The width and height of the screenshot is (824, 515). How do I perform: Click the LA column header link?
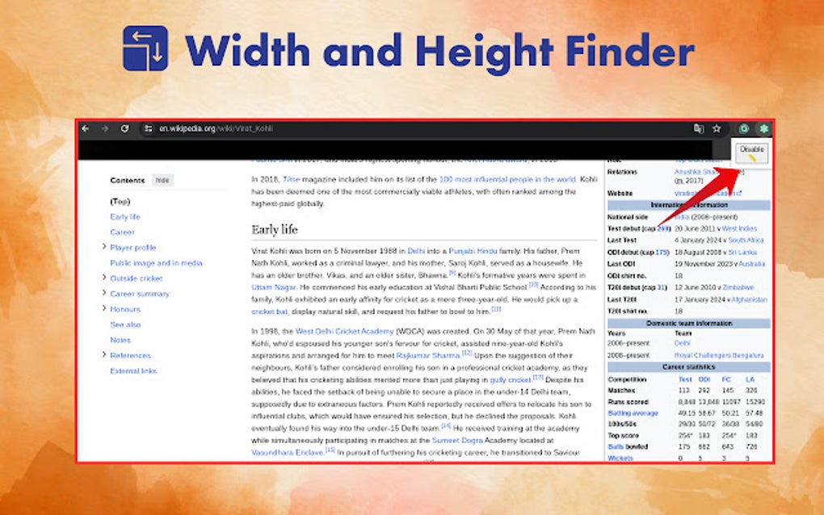coord(750,379)
